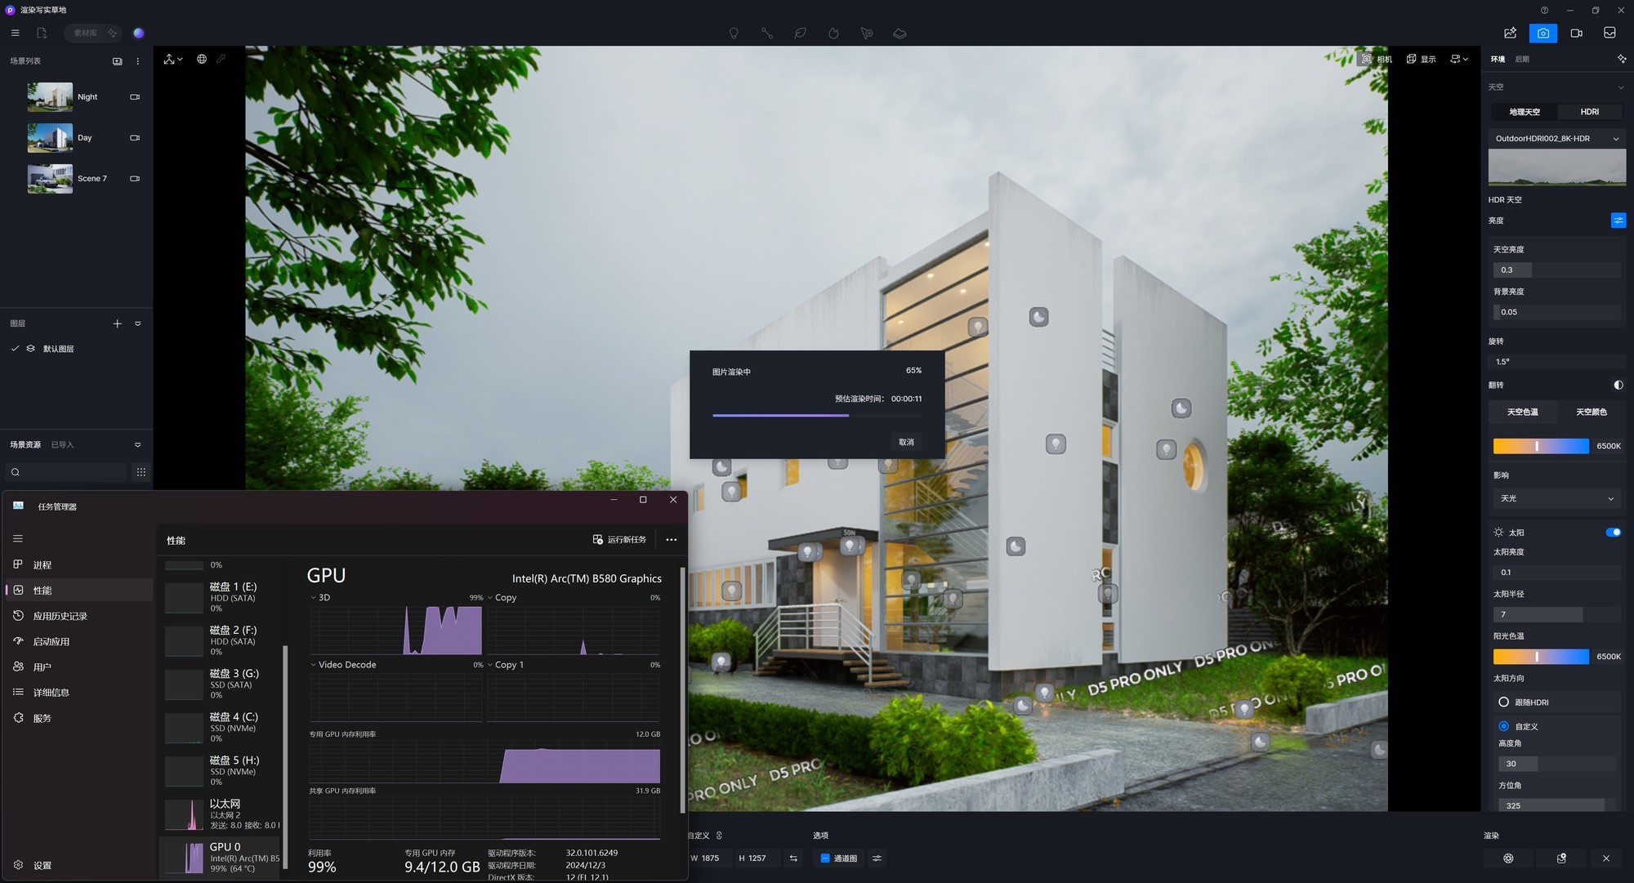Select the light bulb lighting tool
The width and height of the screenshot is (1634, 883).
pyautogui.click(x=734, y=33)
